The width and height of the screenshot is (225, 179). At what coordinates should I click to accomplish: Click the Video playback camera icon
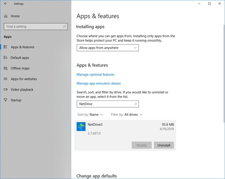5,89
